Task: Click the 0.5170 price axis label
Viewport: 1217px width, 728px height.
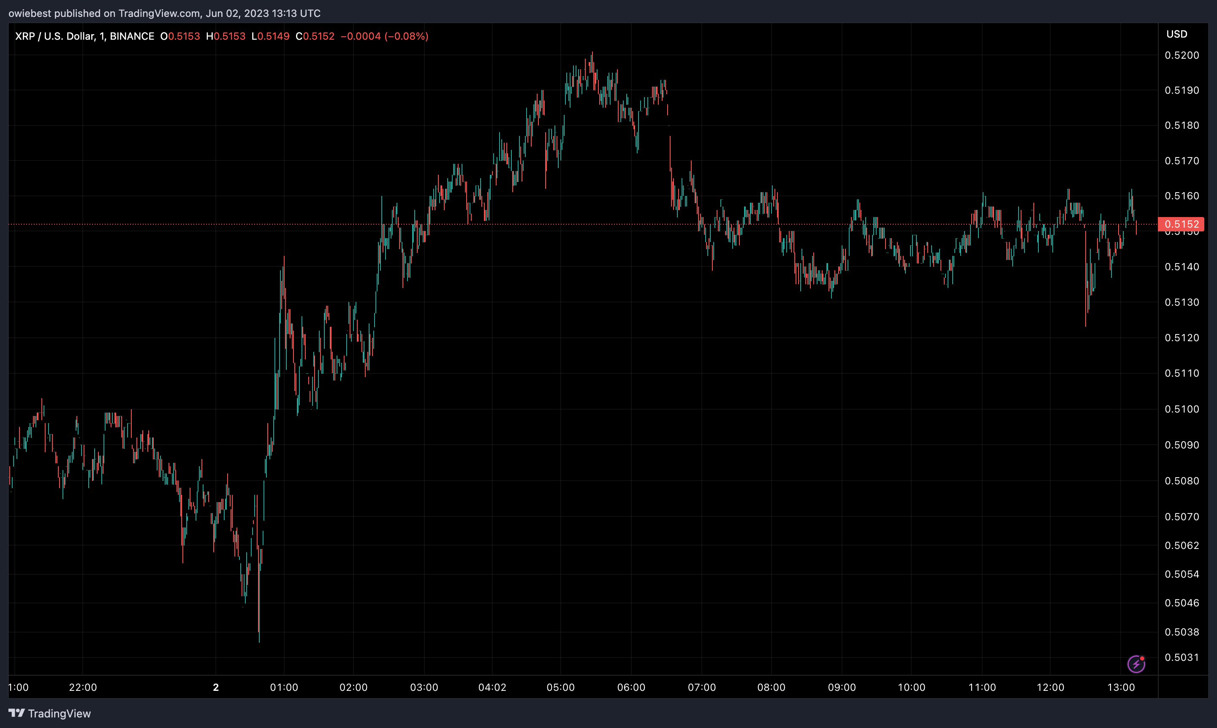Action: [1182, 161]
